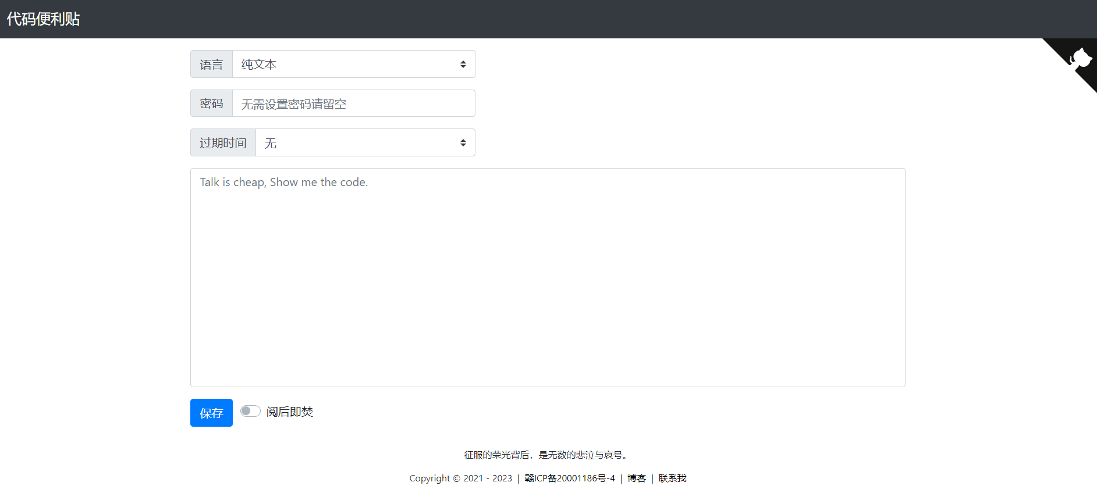Click the 过期时间 field label

[x=223, y=143]
